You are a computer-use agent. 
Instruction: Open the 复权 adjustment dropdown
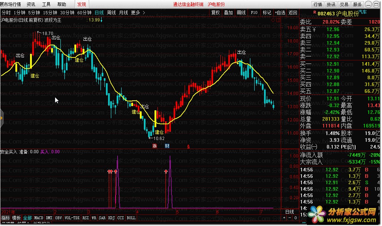pyautogui.click(x=215, y=12)
